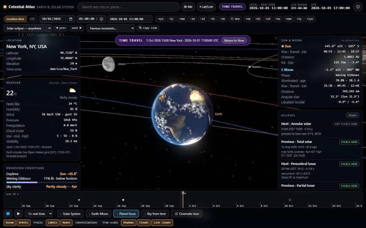This screenshot has height=228, width=366.
Task: Jump back one synodic month (−syn)
Action: coord(160,19)
